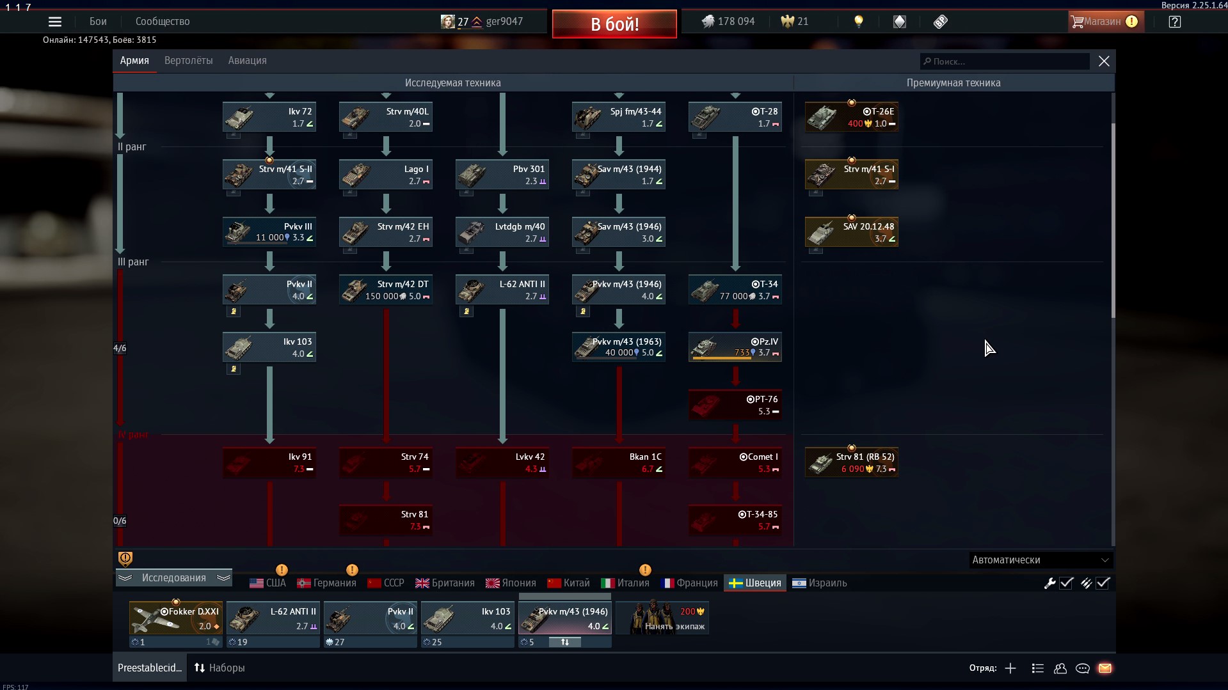Click the red В бой! button

click(x=614, y=24)
